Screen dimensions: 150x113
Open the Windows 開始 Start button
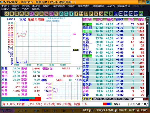pos(7,111)
